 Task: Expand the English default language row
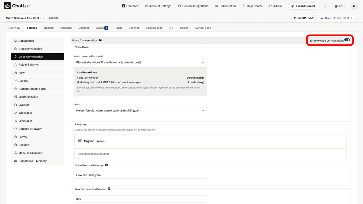(x=211, y=141)
